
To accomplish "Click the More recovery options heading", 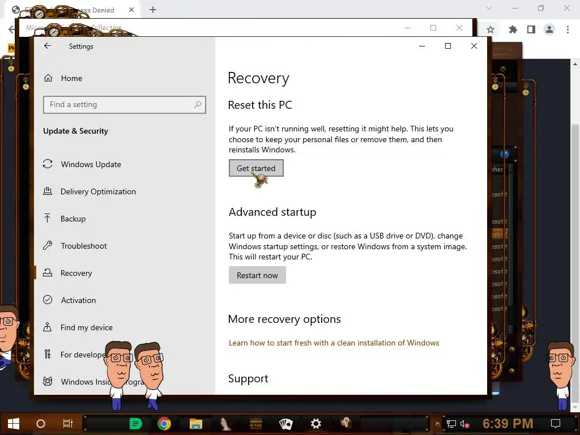I will (284, 319).
